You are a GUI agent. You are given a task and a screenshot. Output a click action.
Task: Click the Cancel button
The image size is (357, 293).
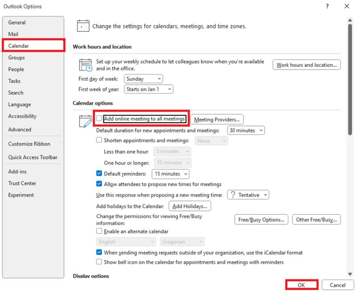pyautogui.click(x=337, y=285)
